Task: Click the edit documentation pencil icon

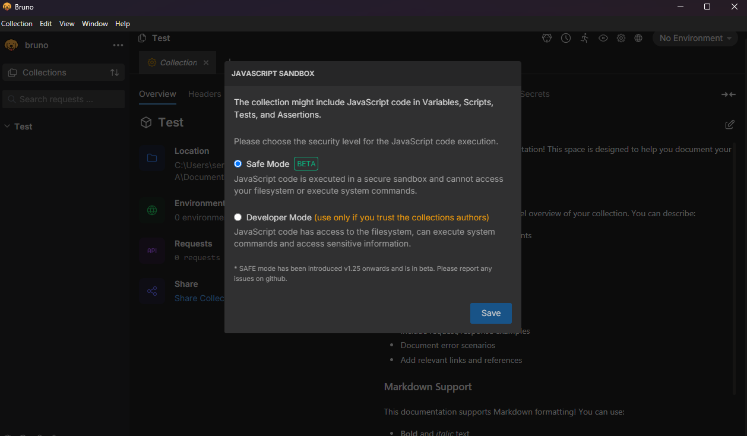Action: [x=730, y=125]
